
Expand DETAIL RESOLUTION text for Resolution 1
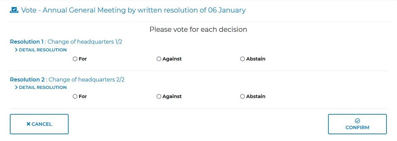coord(43,50)
